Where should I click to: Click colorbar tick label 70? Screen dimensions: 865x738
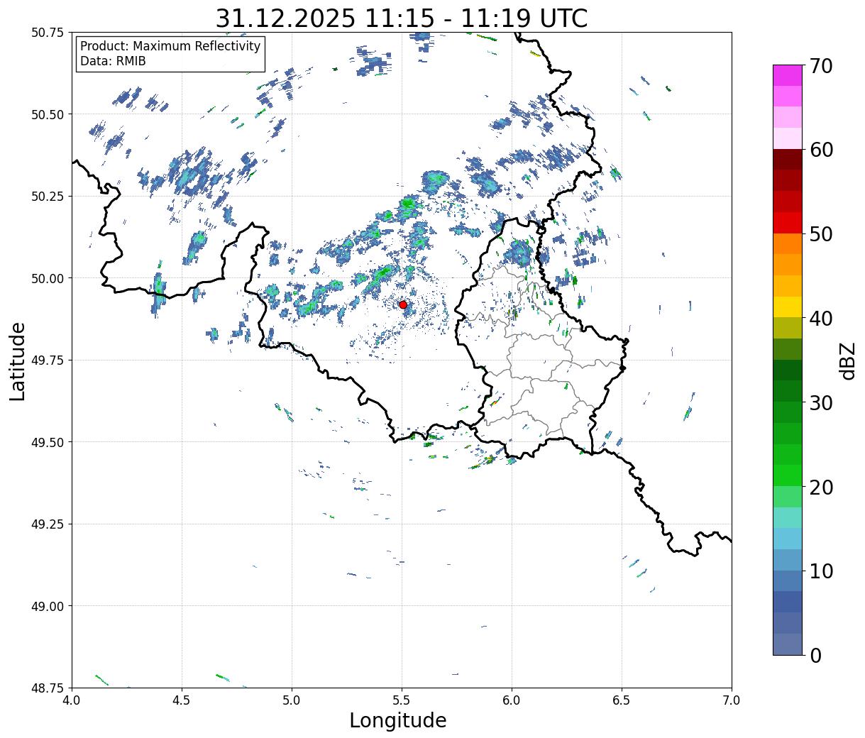point(822,66)
